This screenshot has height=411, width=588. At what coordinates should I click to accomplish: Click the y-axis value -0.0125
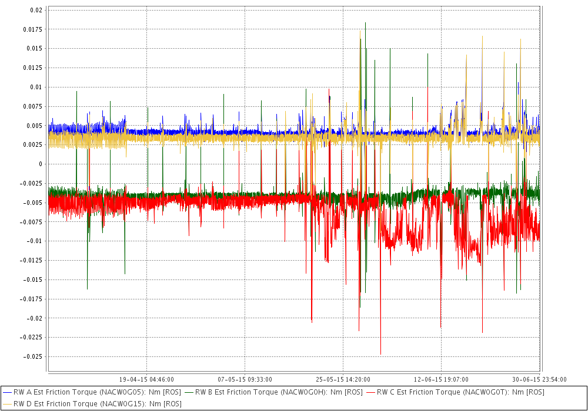[x=31, y=261]
